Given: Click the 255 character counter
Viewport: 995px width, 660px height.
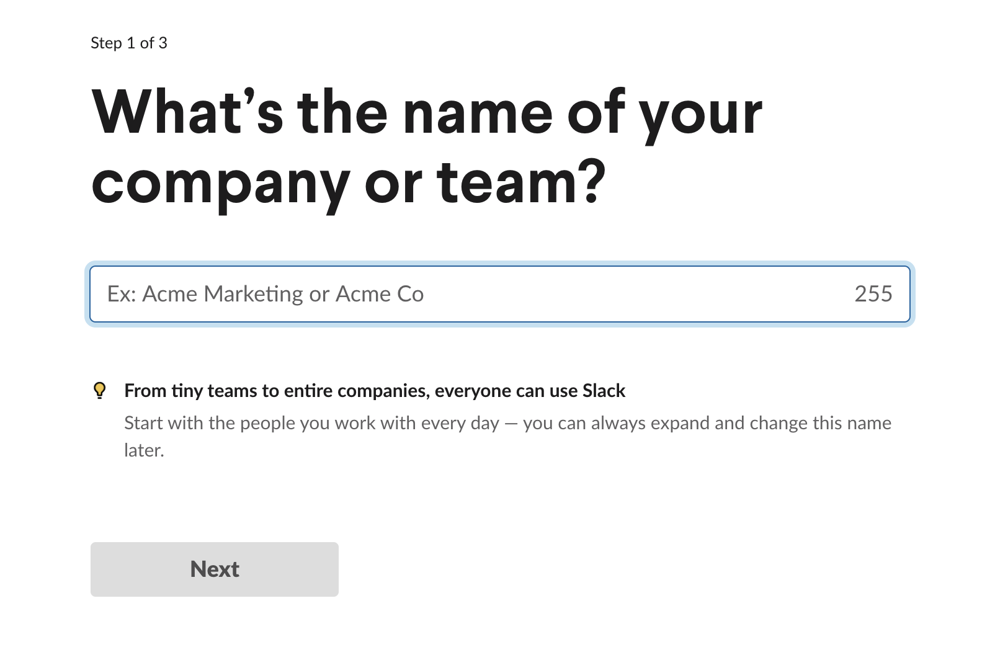Looking at the screenshot, I should coord(873,294).
